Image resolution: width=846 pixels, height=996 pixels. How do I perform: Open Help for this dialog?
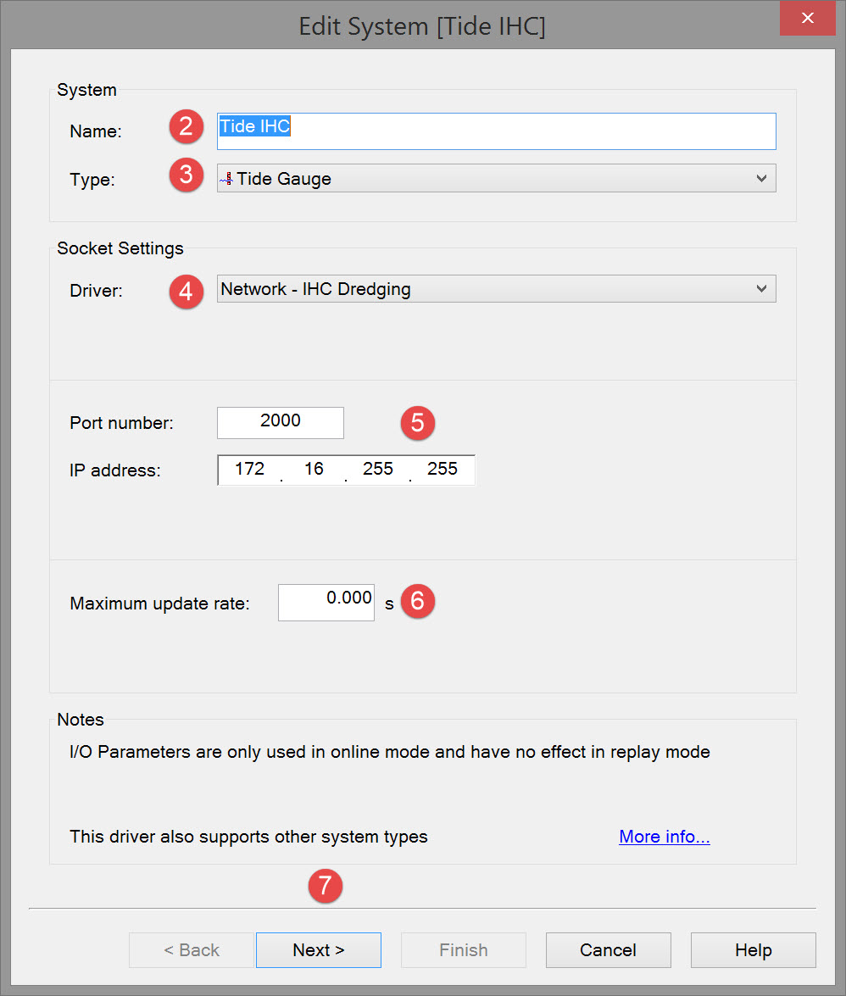coord(753,950)
